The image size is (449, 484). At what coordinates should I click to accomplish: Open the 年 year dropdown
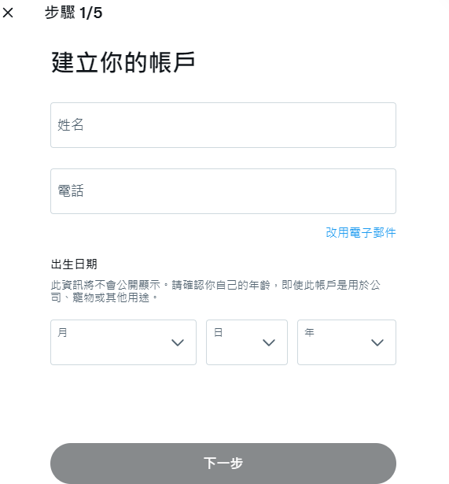[x=347, y=342]
